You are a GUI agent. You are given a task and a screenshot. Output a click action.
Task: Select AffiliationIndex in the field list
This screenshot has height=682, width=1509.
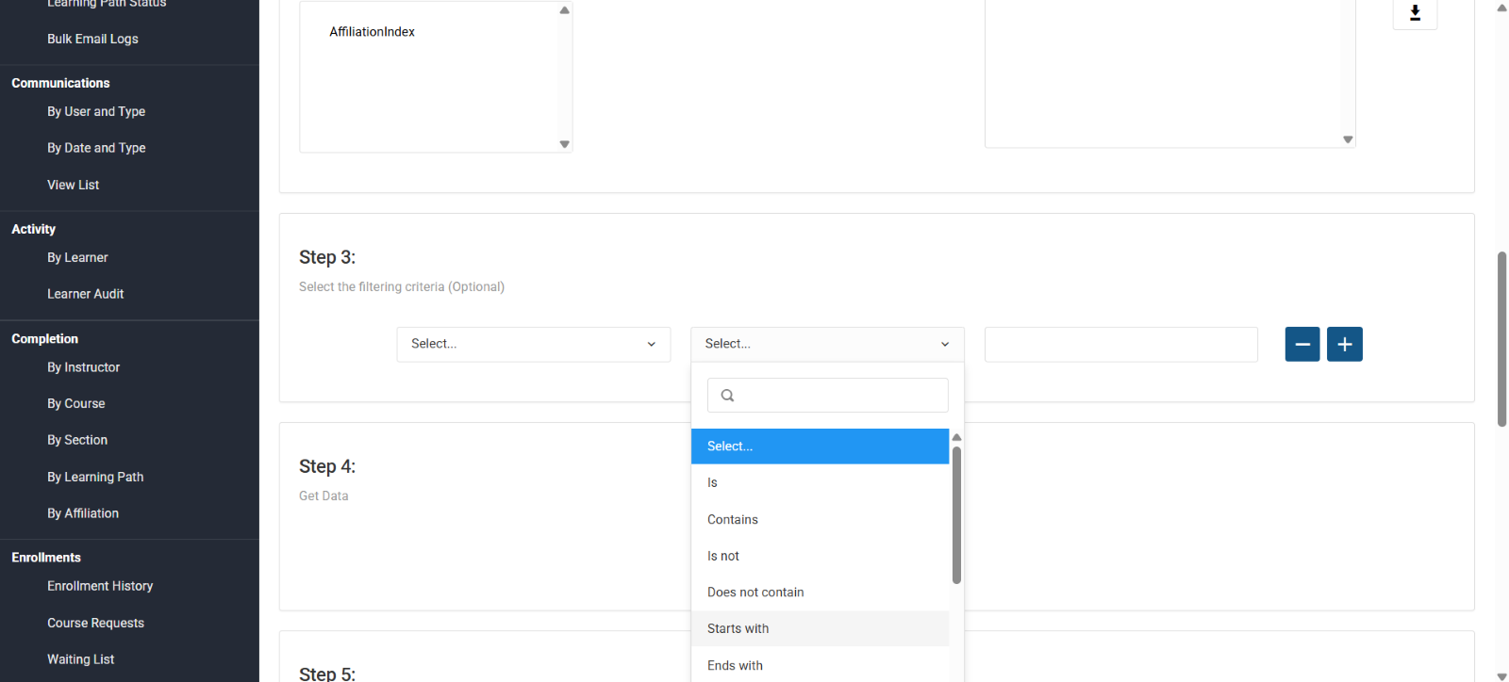(372, 32)
